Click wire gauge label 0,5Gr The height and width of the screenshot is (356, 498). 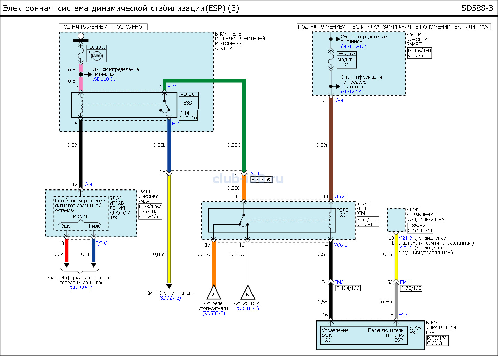pyautogui.click(x=387, y=302)
